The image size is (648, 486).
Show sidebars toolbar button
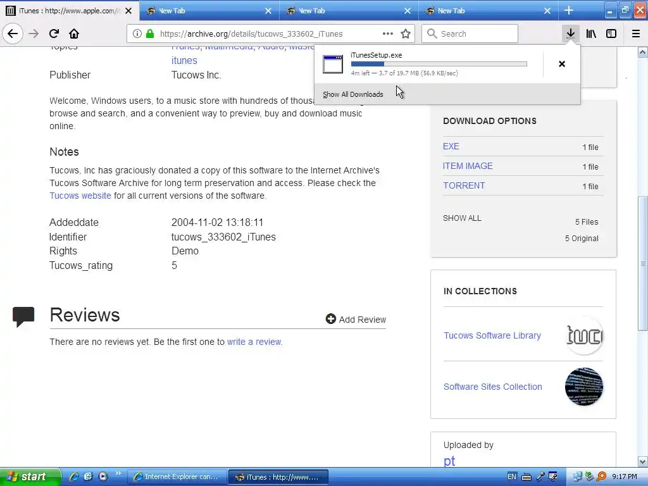pyautogui.click(x=611, y=34)
